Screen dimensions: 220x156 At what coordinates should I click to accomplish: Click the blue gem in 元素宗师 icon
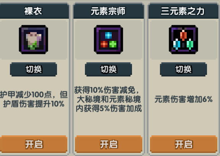[x=108, y=35]
